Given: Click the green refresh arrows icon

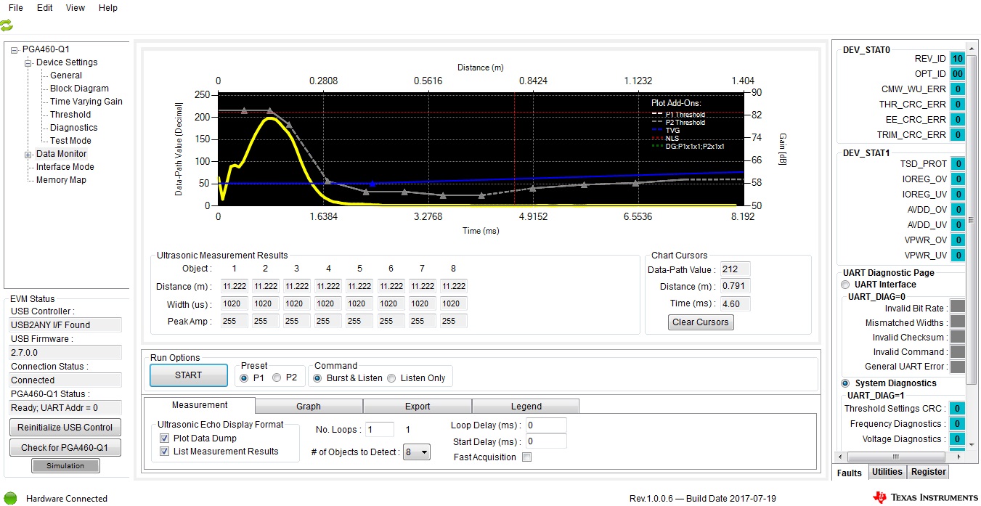Looking at the screenshot, I should click(7, 25).
